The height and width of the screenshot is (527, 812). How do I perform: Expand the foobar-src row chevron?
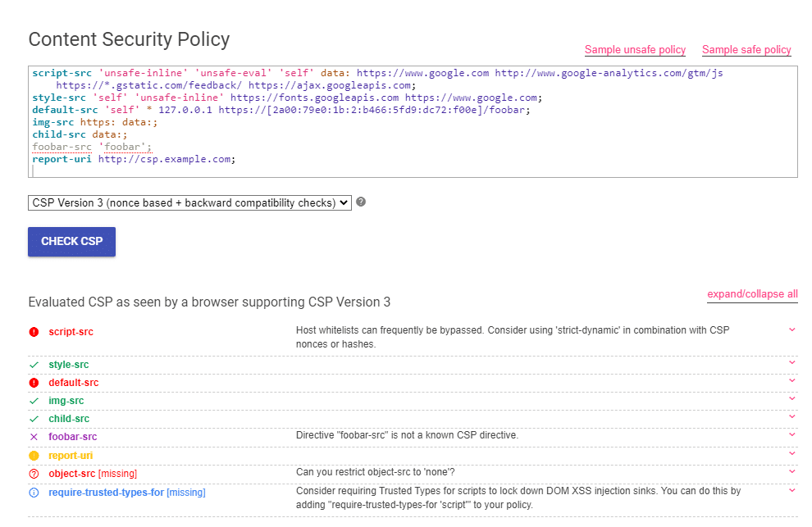(791, 435)
